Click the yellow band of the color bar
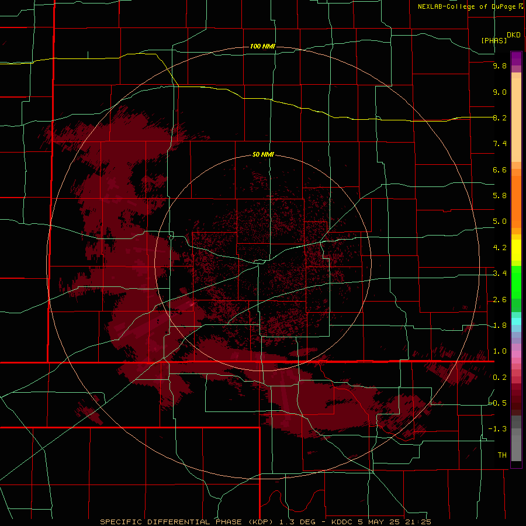The width and height of the screenshot is (526, 526). click(x=516, y=250)
